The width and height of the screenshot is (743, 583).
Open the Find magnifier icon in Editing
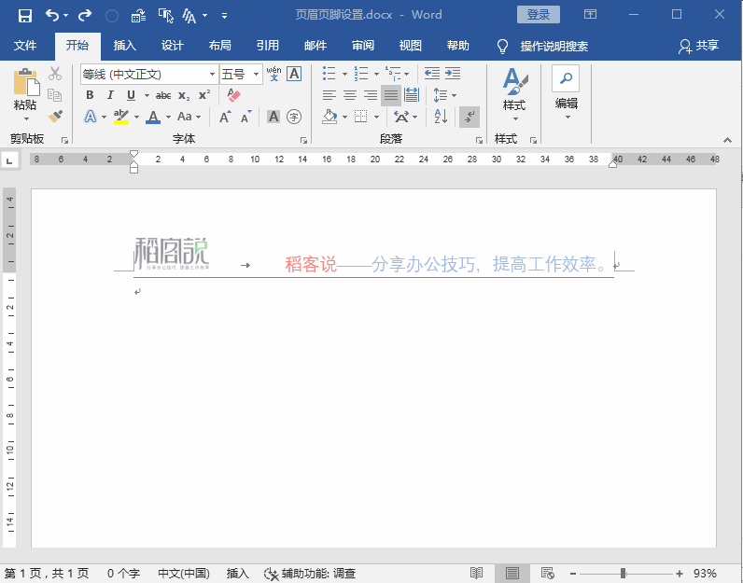pos(566,77)
